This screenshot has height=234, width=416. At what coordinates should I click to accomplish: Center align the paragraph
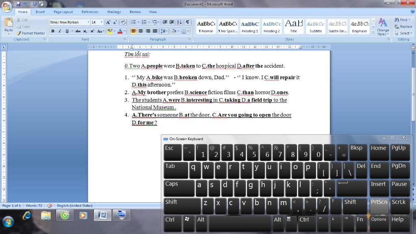tap(141, 31)
